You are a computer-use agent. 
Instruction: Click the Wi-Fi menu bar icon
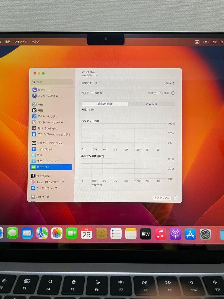pyautogui.click(x=214, y=42)
